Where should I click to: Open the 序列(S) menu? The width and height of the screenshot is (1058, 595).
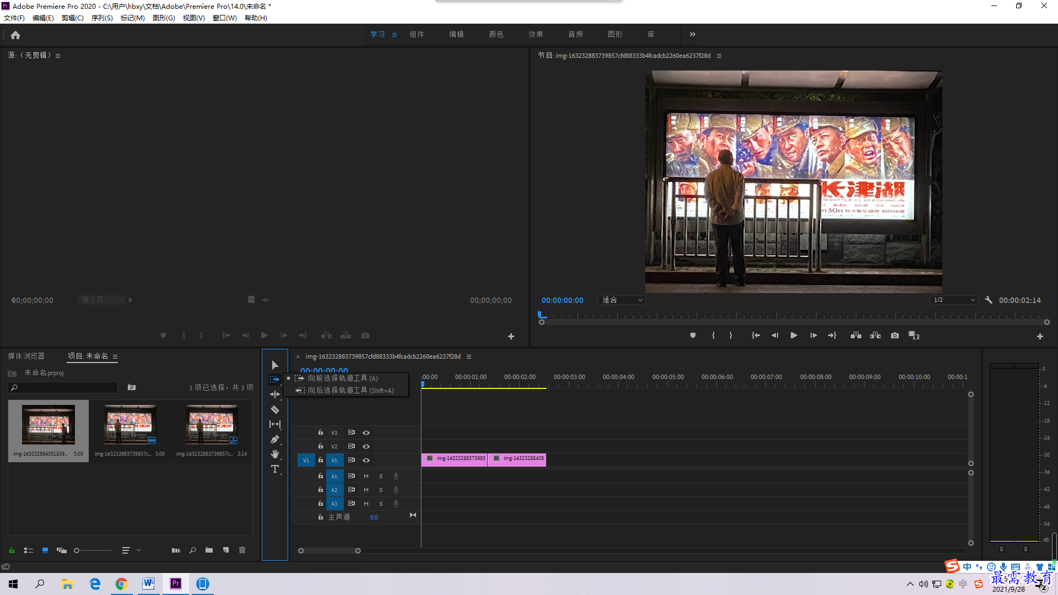coord(102,18)
